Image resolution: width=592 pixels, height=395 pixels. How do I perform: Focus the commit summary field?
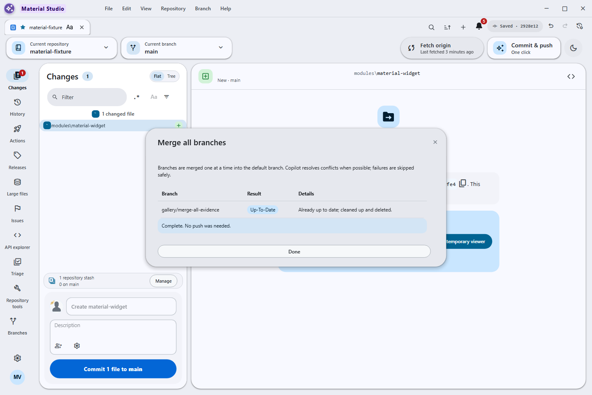[x=121, y=307]
